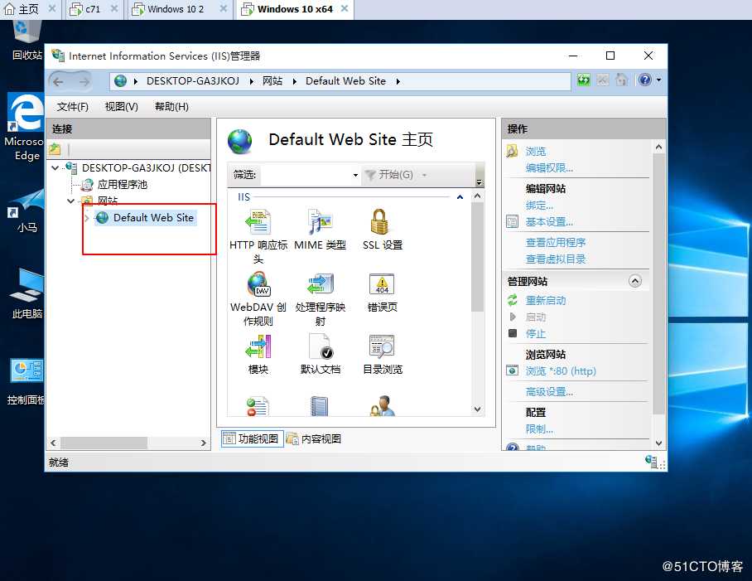This screenshot has height=581, width=752.
Task: Collapse the 管理网站 section
Action: click(x=635, y=281)
